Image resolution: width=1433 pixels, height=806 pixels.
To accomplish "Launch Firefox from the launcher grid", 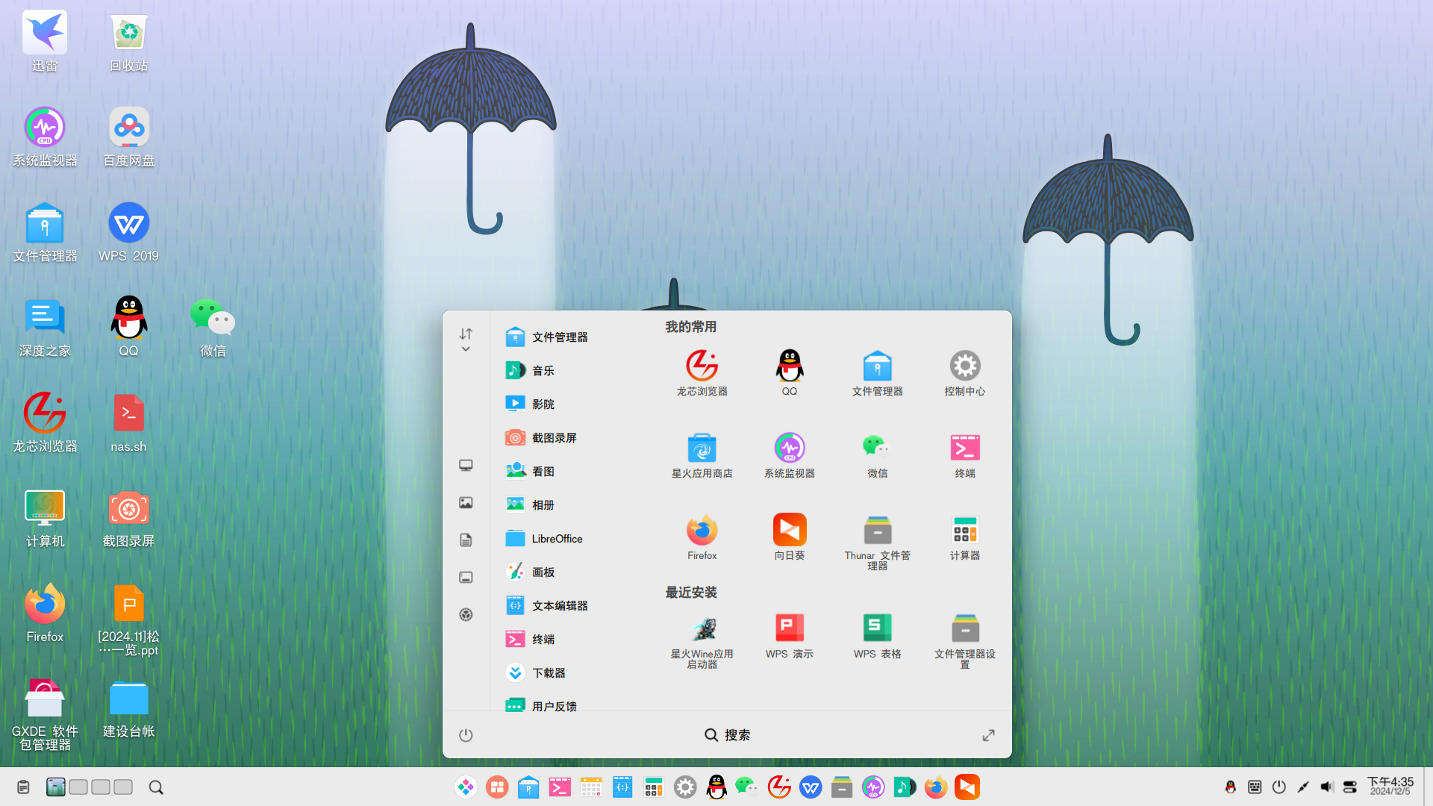I will tap(702, 537).
